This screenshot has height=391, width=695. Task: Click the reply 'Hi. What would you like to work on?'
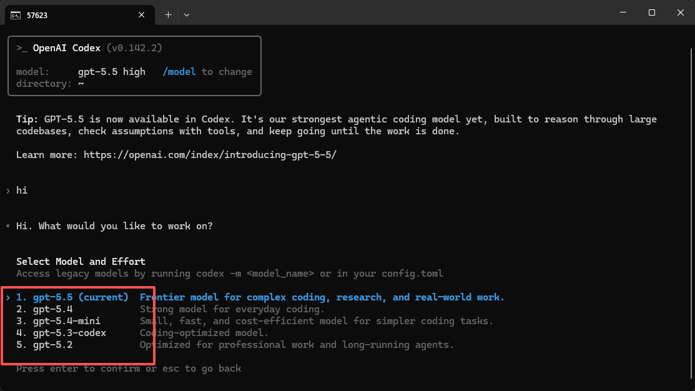[114, 226]
